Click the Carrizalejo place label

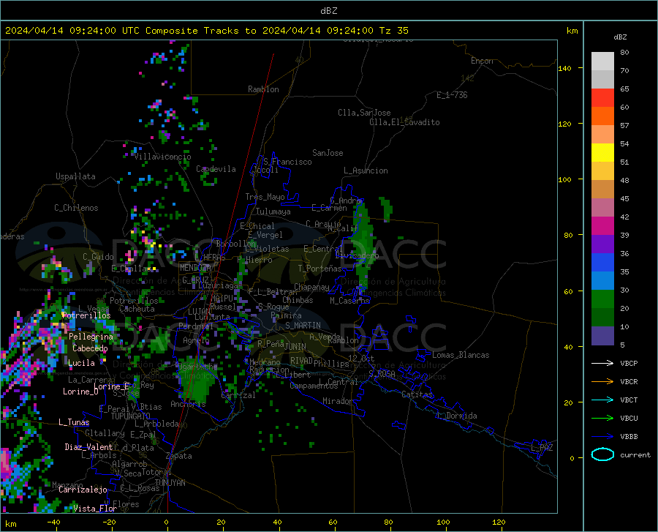83,490
